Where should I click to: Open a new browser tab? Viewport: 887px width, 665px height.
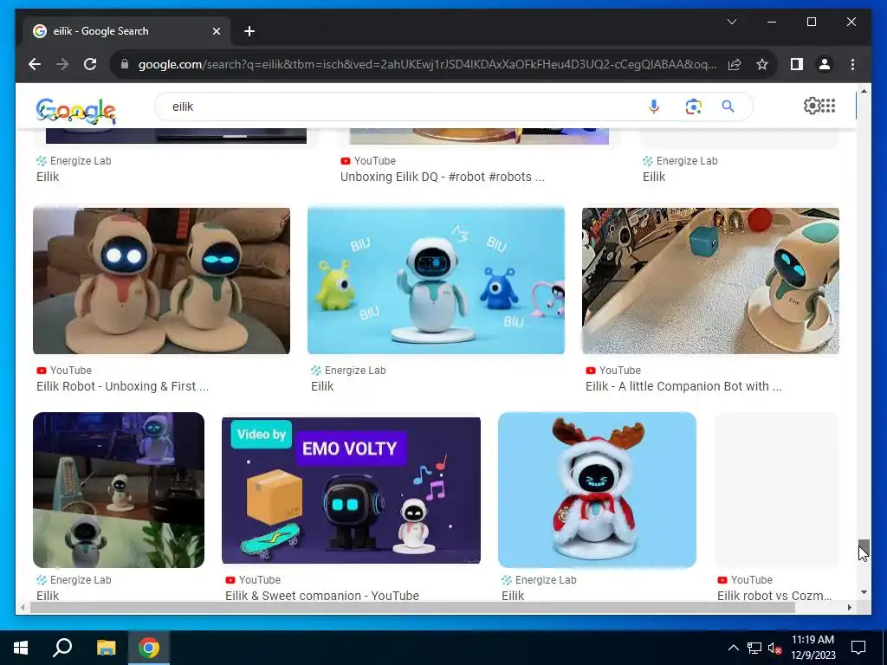click(x=249, y=32)
